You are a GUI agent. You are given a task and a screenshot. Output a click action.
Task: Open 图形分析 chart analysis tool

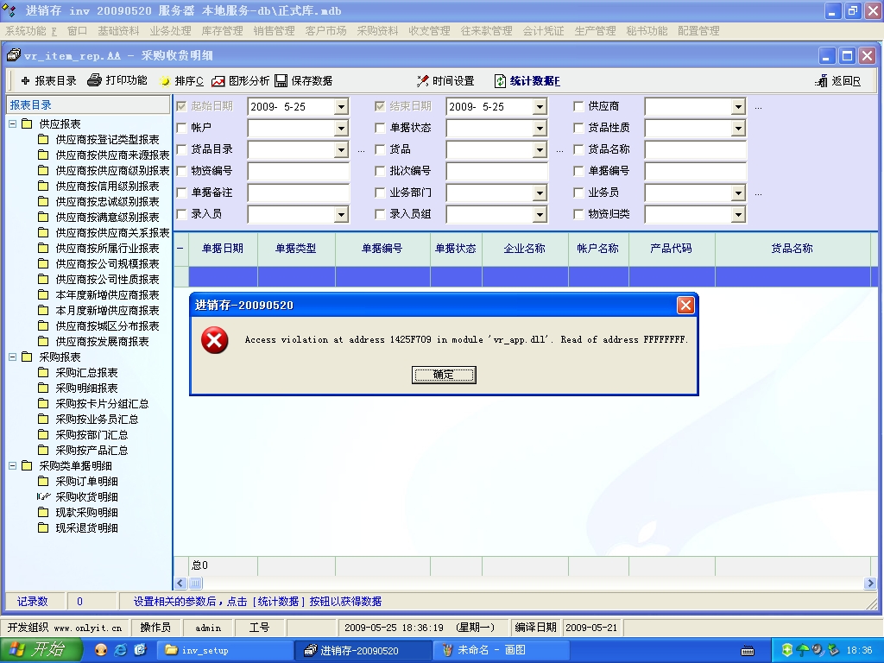tap(218, 81)
